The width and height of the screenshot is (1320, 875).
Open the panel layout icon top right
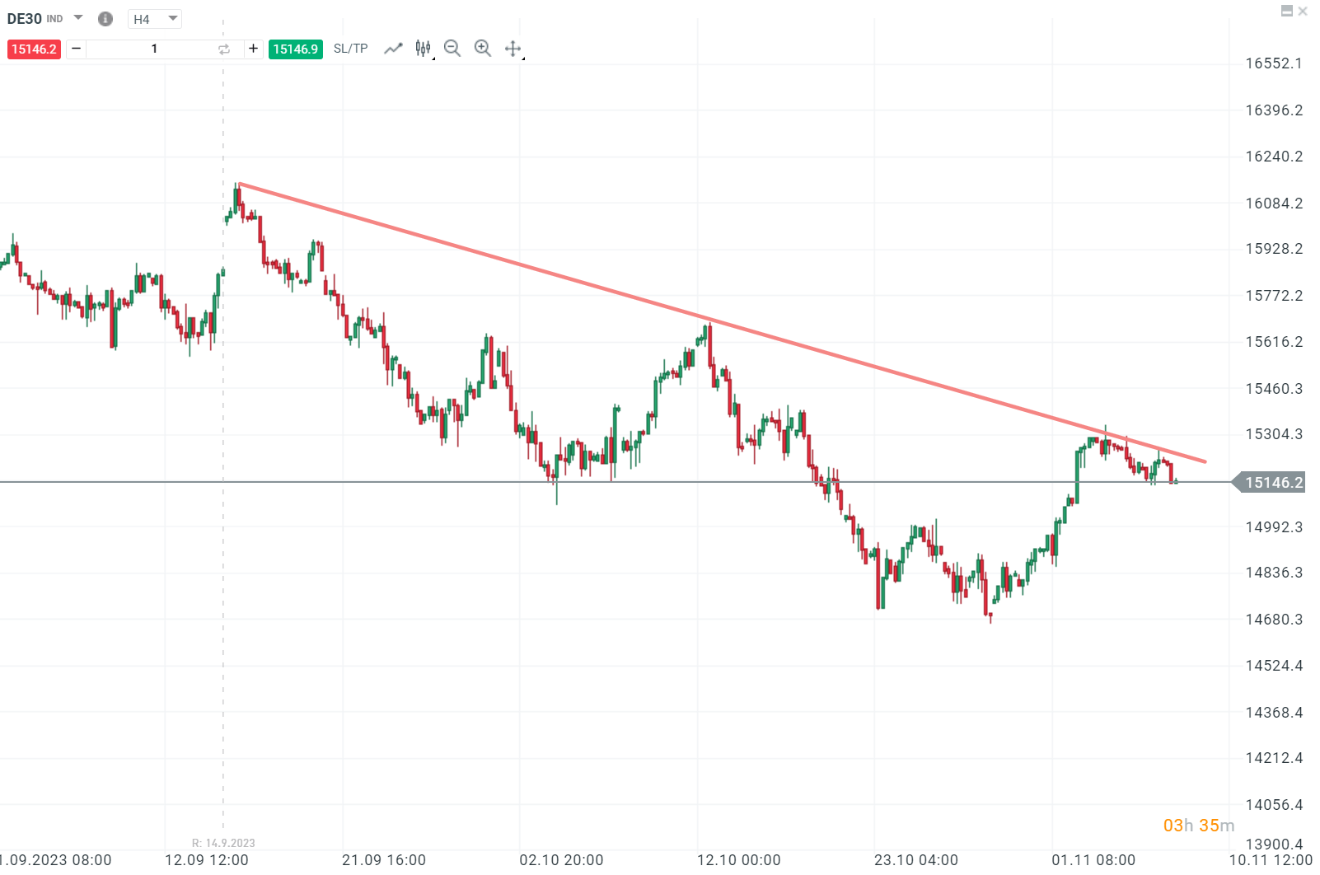tap(1287, 12)
